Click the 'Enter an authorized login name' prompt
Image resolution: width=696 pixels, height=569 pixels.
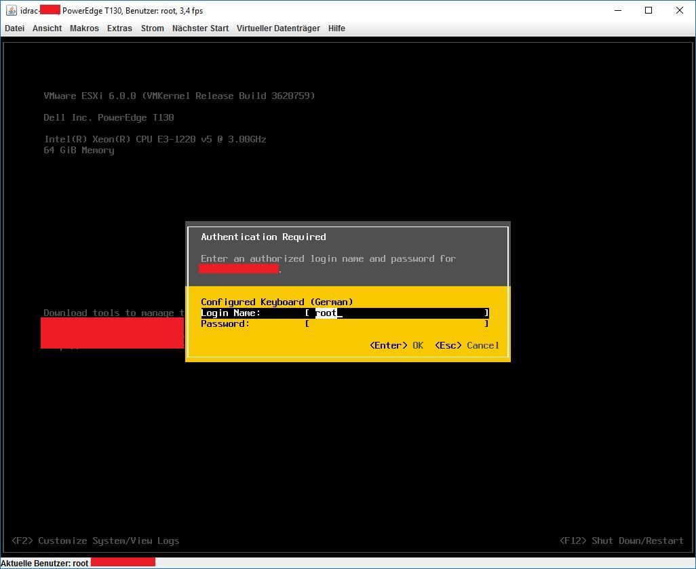click(x=328, y=259)
